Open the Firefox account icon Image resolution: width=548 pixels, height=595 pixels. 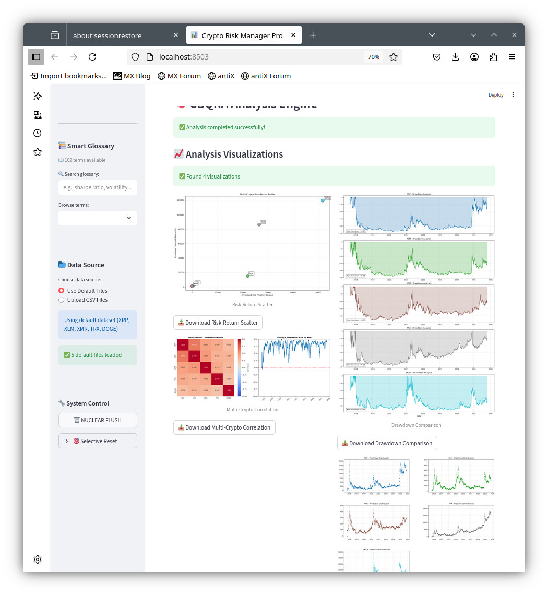(x=474, y=57)
